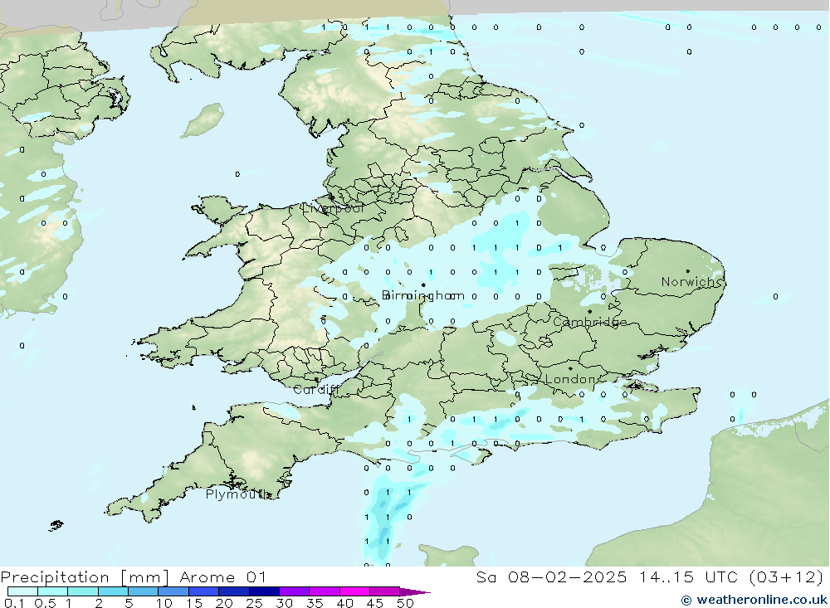Click the London city marker dot
Screen dimensions: 830x608
pyautogui.click(x=570, y=368)
